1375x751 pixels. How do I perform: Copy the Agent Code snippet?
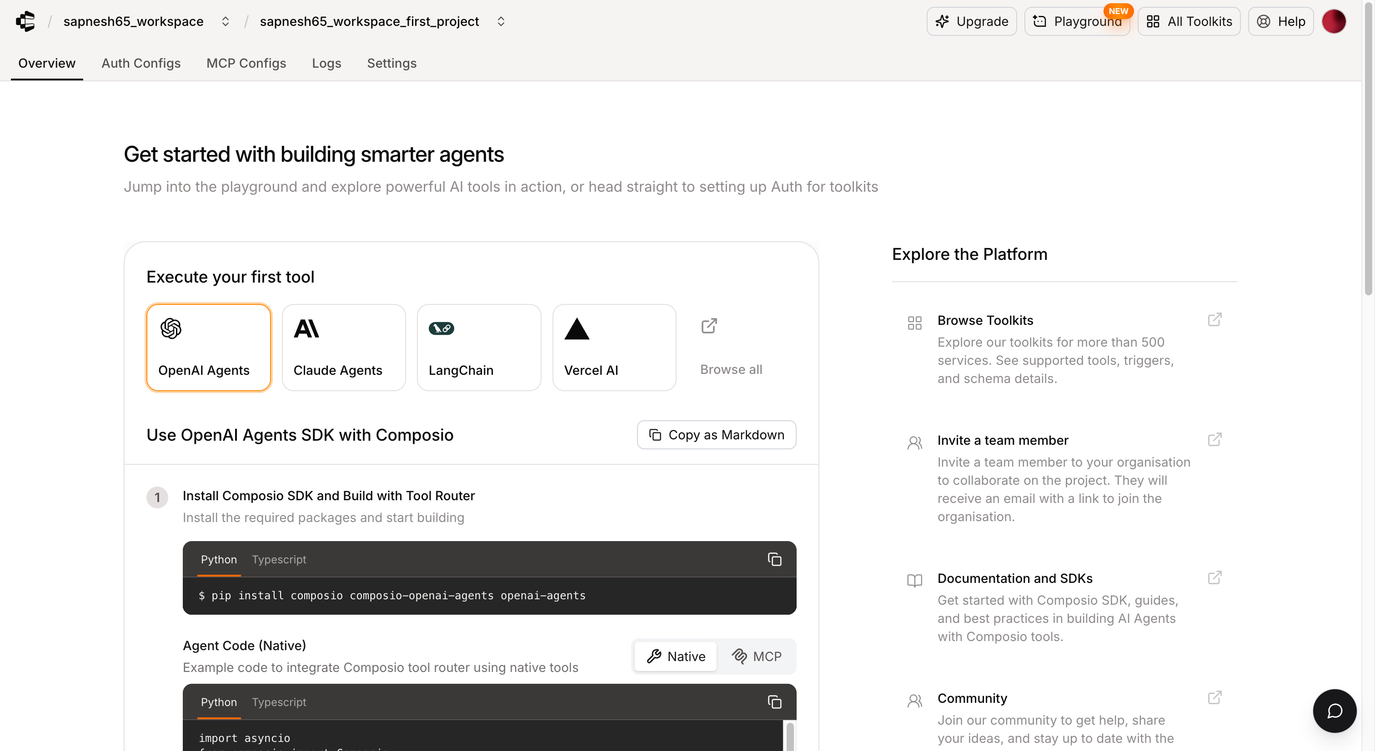pos(774,701)
